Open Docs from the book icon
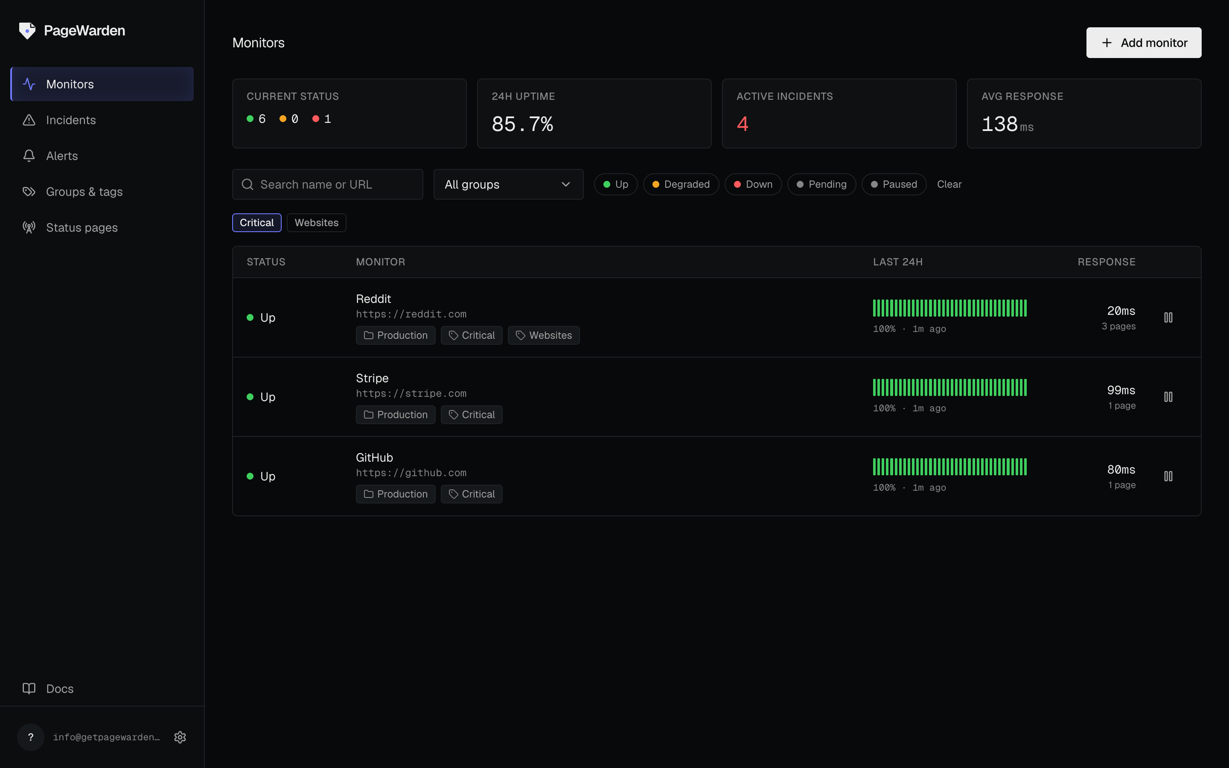Image resolution: width=1229 pixels, height=768 pixels. point(29,688)
